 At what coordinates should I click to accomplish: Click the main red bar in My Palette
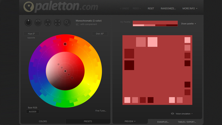pyautogui.click(x=155, y=22)
